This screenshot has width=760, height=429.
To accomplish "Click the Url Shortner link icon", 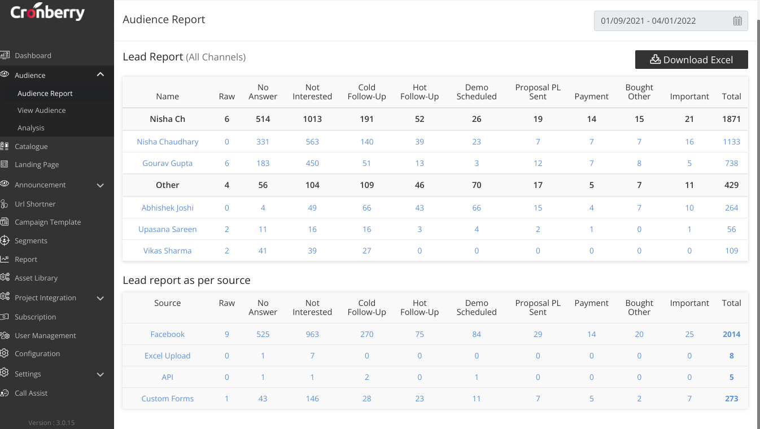I will 5,204.
